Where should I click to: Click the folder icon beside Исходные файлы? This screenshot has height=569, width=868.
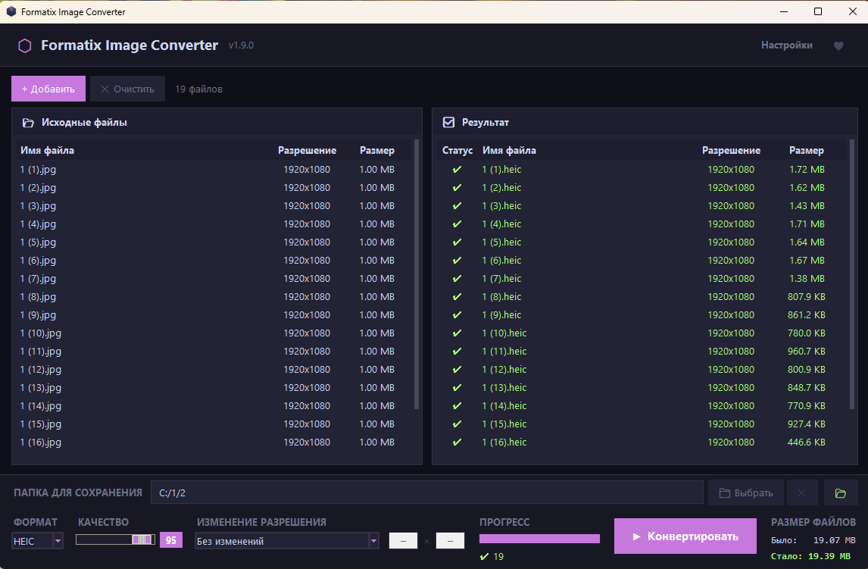click(28, 123)
